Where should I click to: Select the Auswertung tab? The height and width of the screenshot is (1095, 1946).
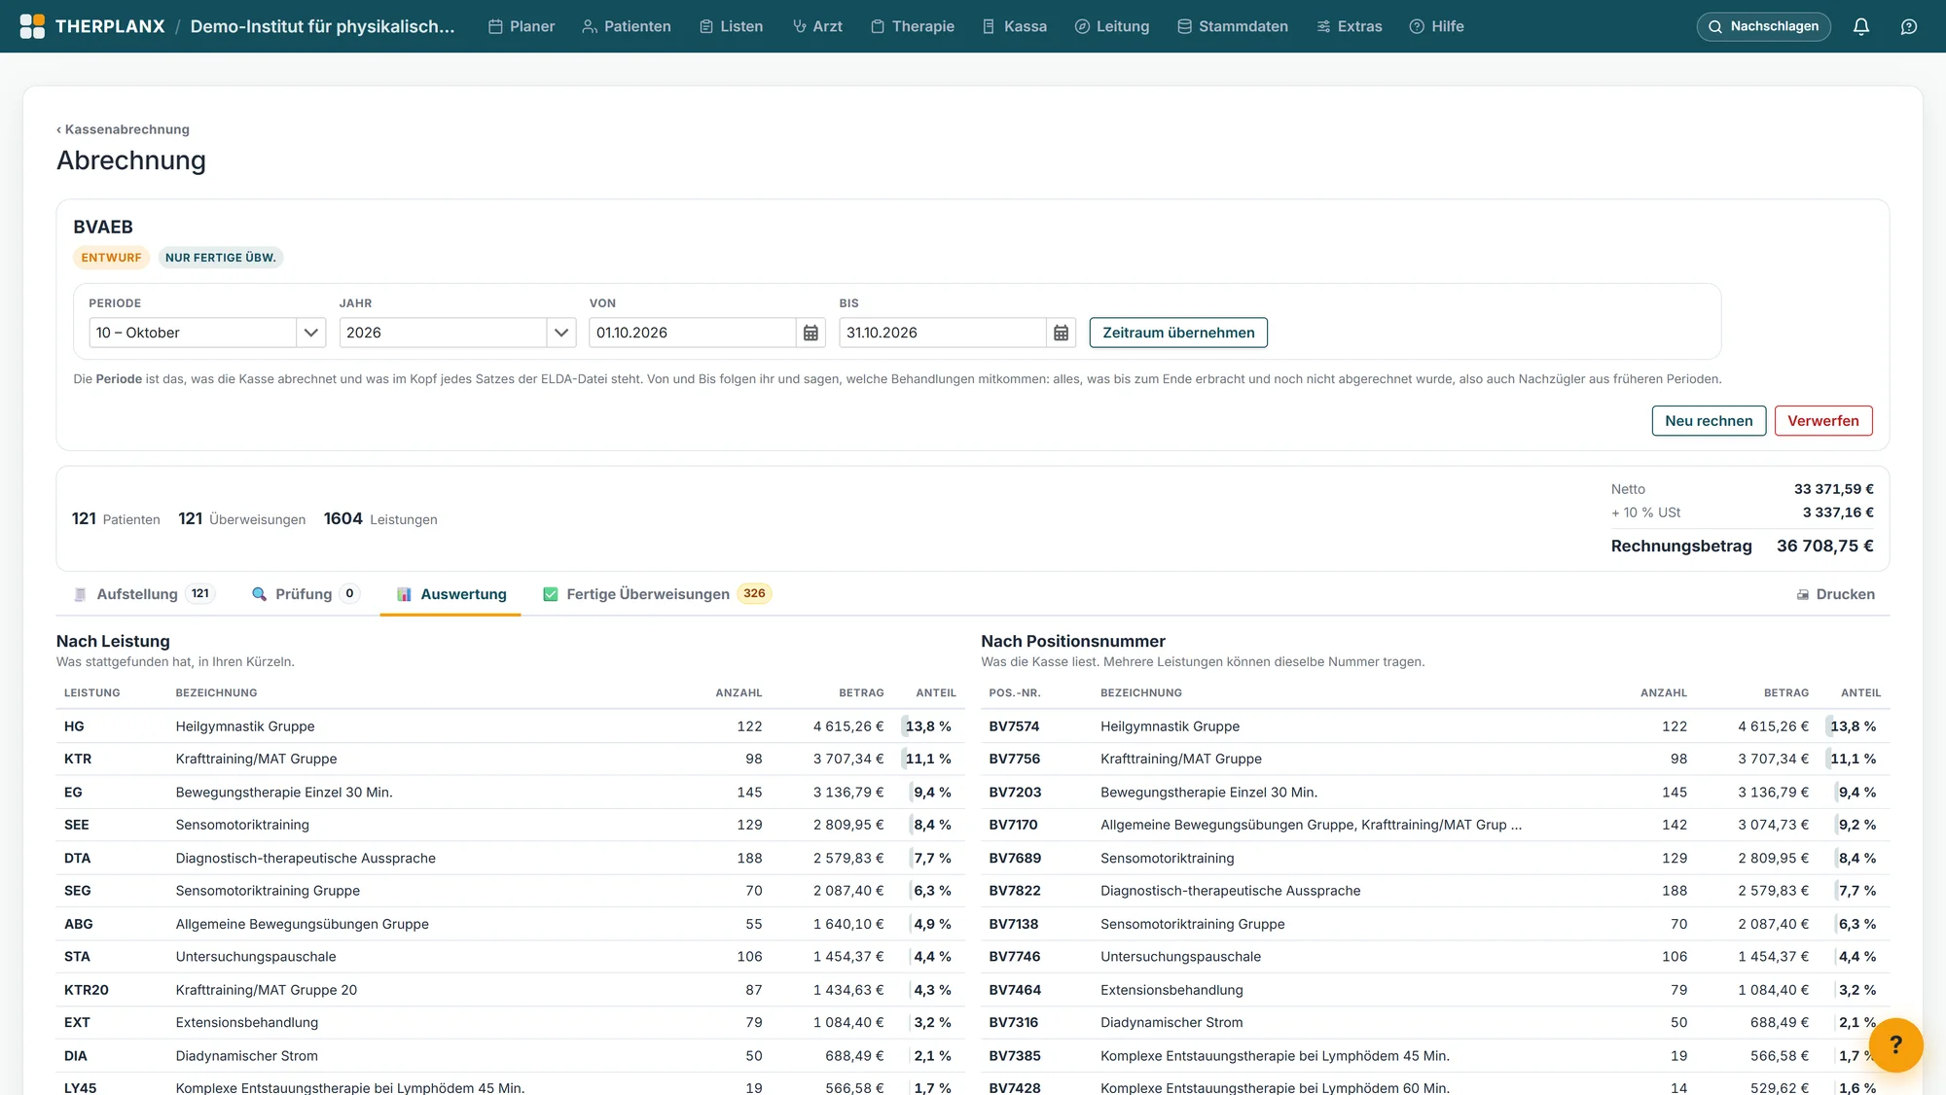point(451,594)
